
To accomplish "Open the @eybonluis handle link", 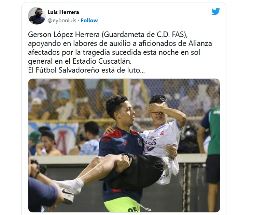I will click(62, 21).
